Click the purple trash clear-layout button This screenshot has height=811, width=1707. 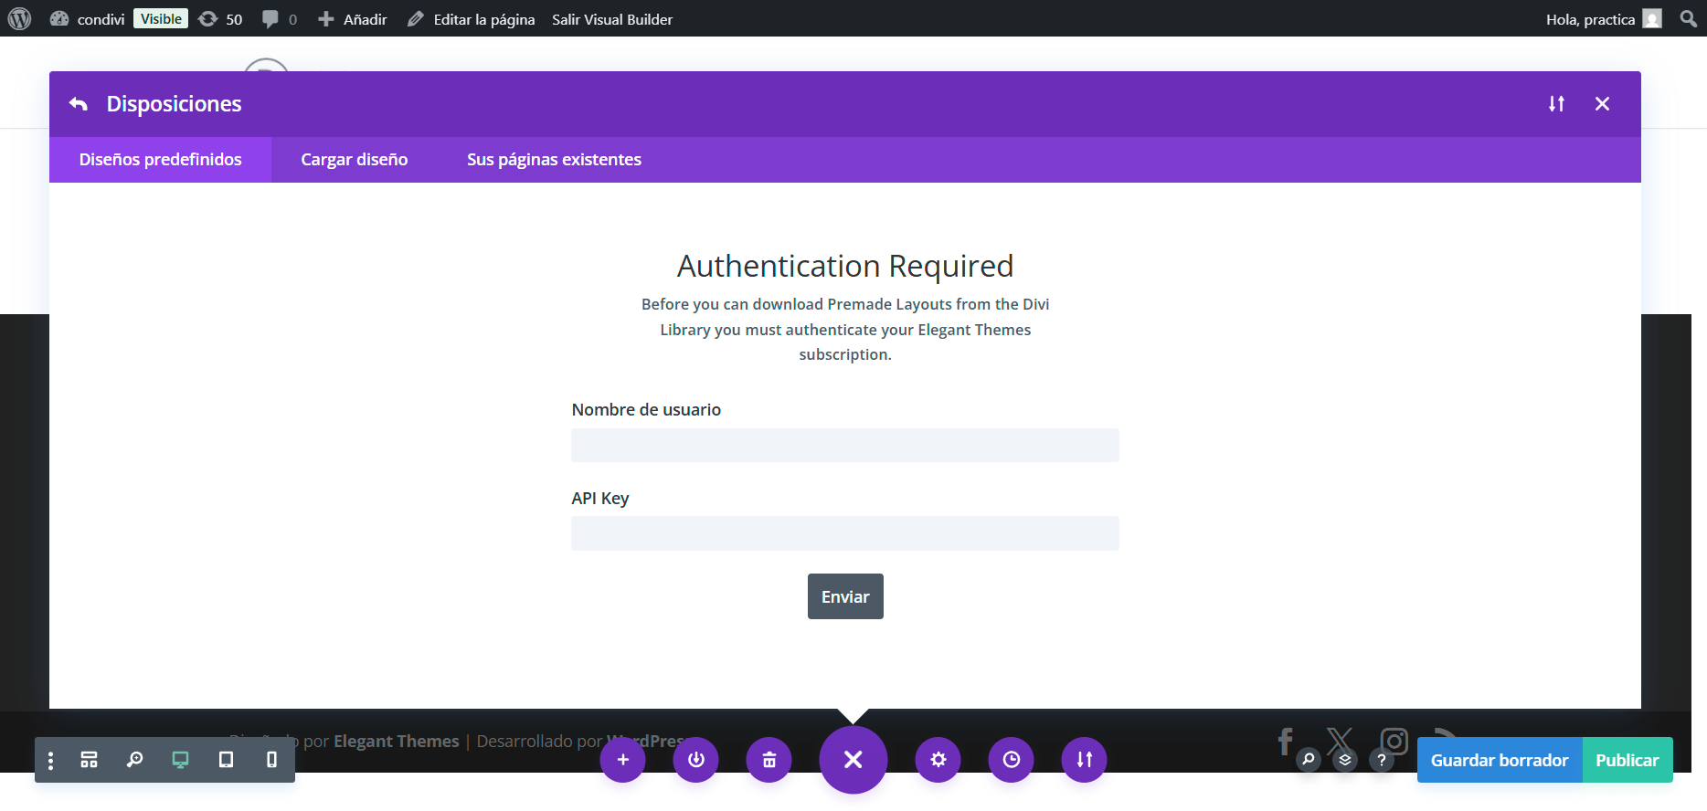click(x=769, y=760)
